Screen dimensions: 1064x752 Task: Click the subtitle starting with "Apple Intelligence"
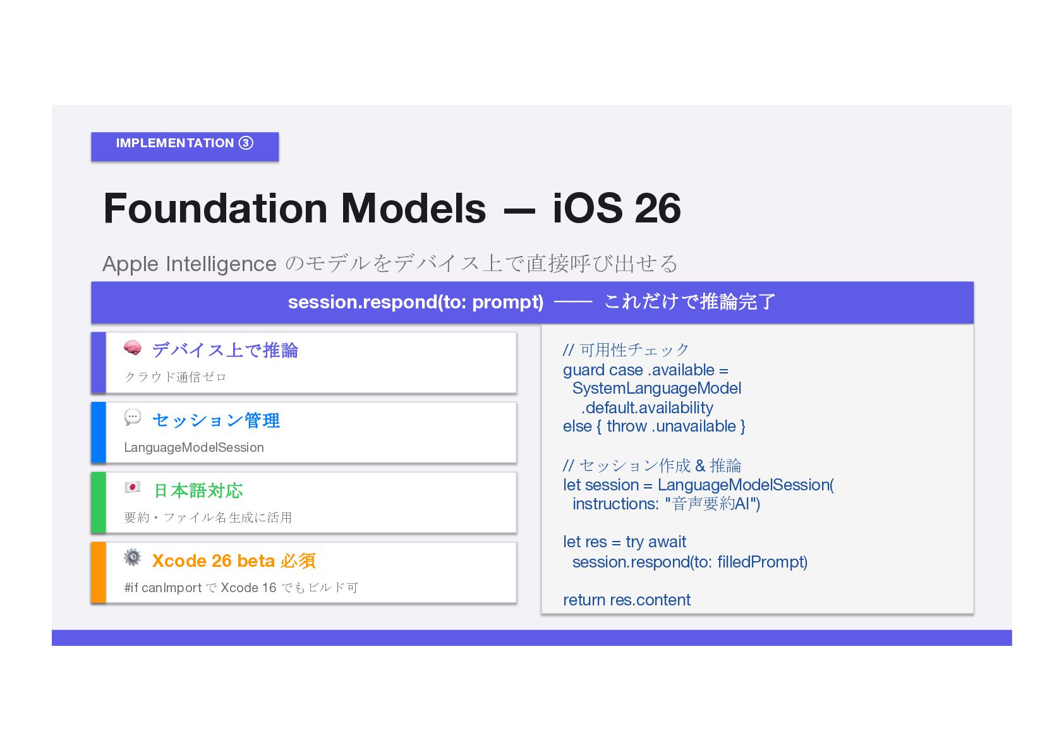tap(390, 264)
